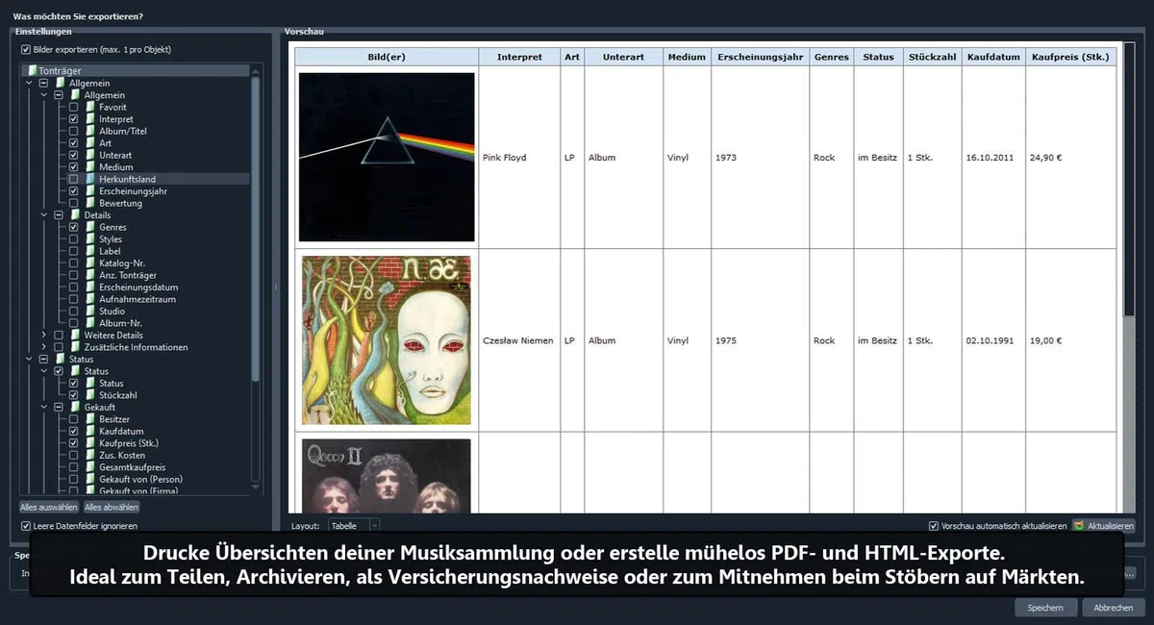
Task: Click the Queen II album cover
Action: 387,476
